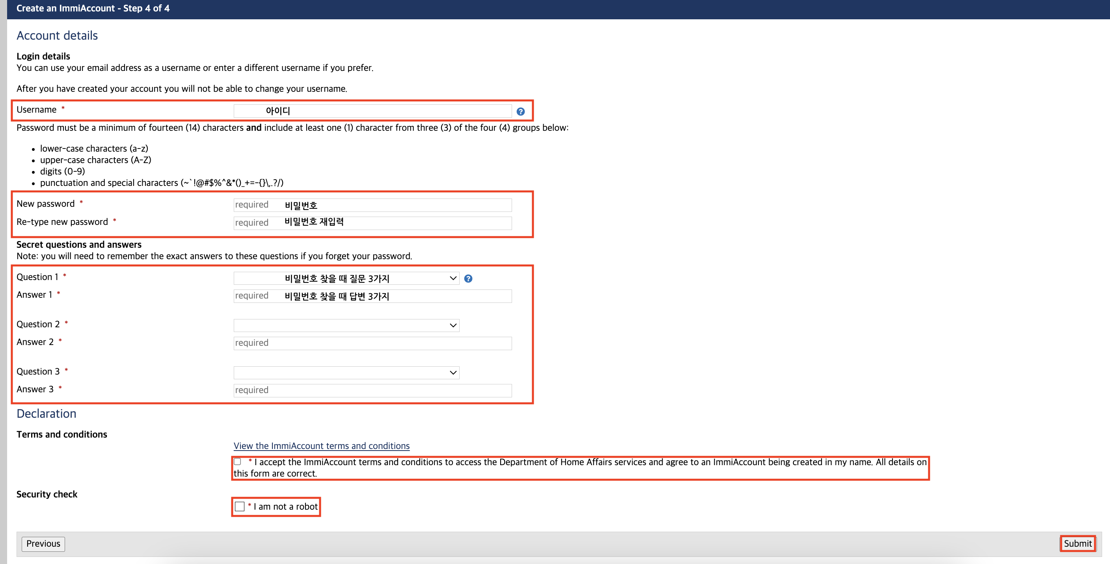The height and width of the screenshot is (564, 1110).
Task: Click into the Answer 1 text box
Action: 372,296
